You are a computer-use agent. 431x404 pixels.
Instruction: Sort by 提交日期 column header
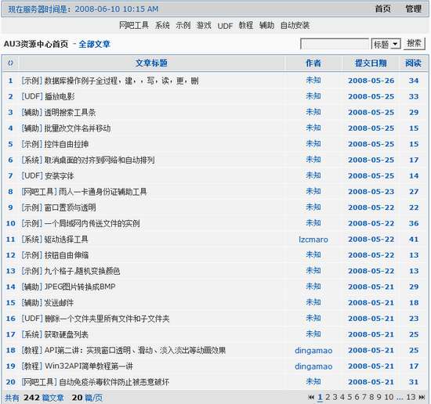tap(371, 63)
